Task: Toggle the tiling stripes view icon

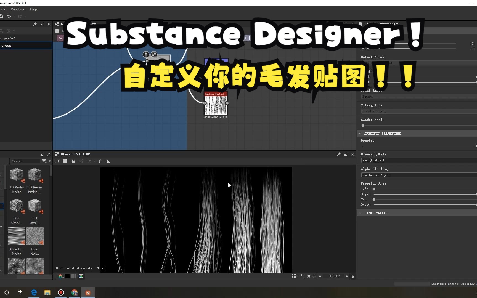Action: pos(74,276)
